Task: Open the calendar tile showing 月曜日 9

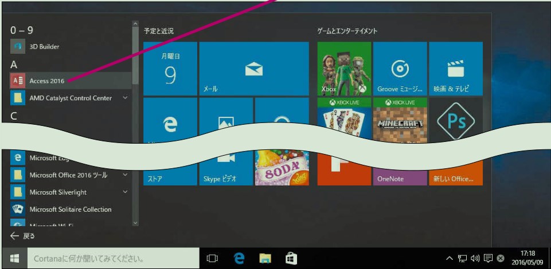Action: [x=170, y=68]
